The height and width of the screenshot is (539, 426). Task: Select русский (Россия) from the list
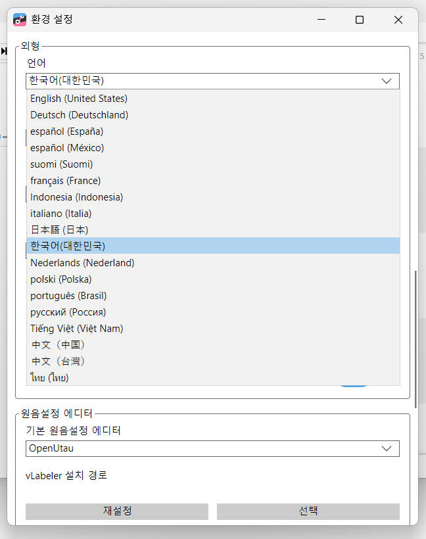[68, 312]
